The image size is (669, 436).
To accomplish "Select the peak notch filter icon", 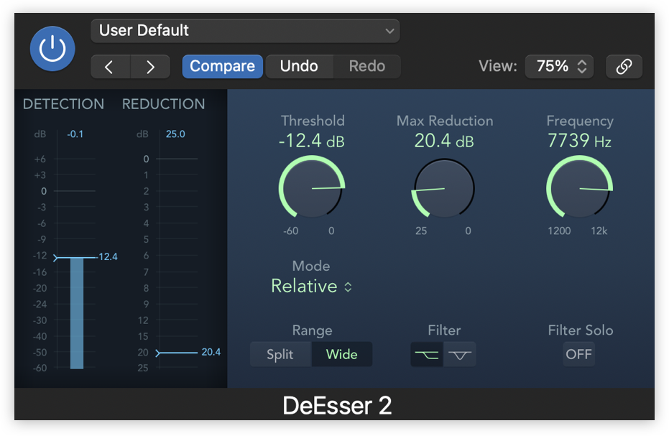I will [459, 355].
